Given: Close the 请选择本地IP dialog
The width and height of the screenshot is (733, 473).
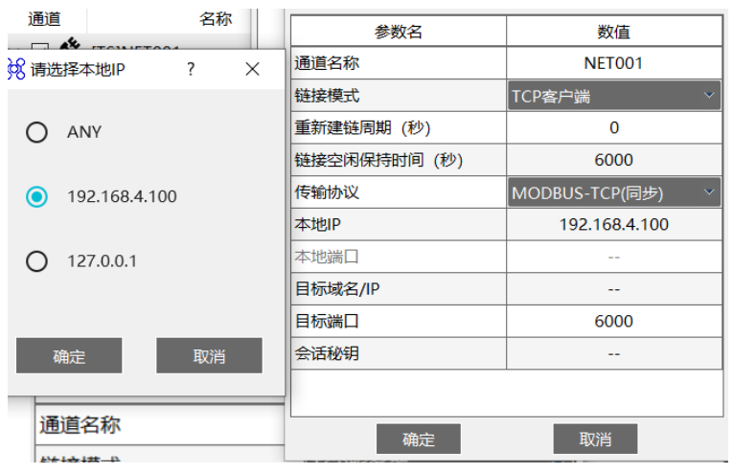Looking at the screenshot, I should coord(252,69).
